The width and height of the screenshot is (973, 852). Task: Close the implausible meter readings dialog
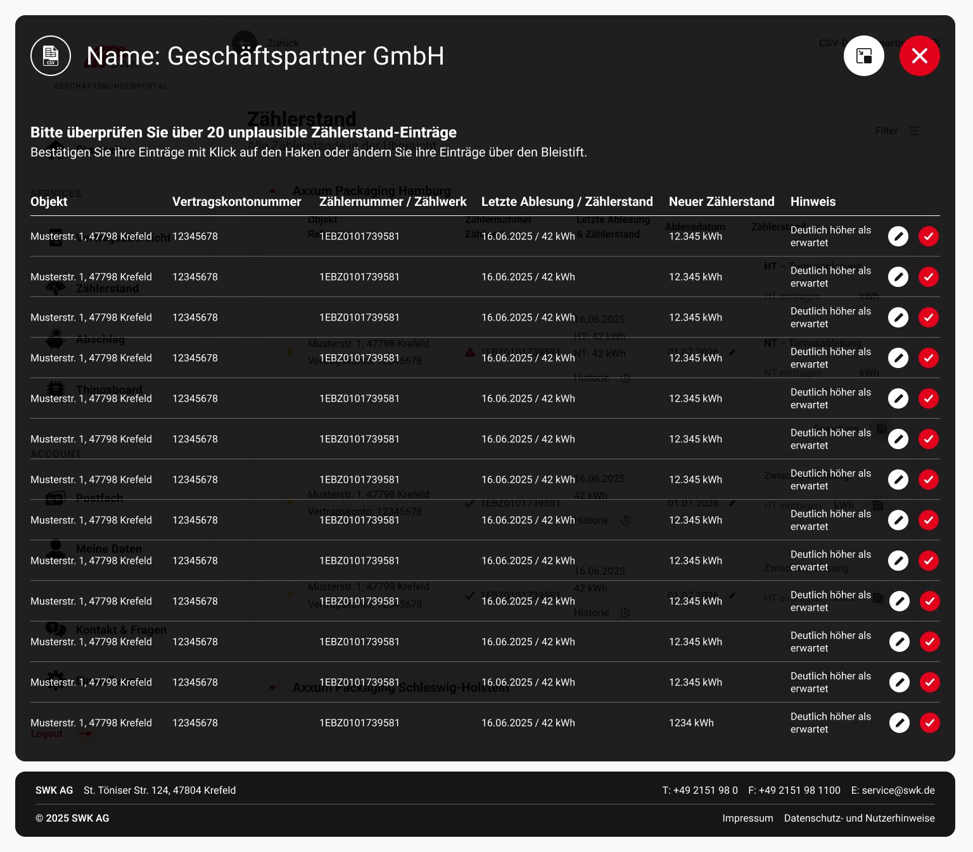[920, 56]
